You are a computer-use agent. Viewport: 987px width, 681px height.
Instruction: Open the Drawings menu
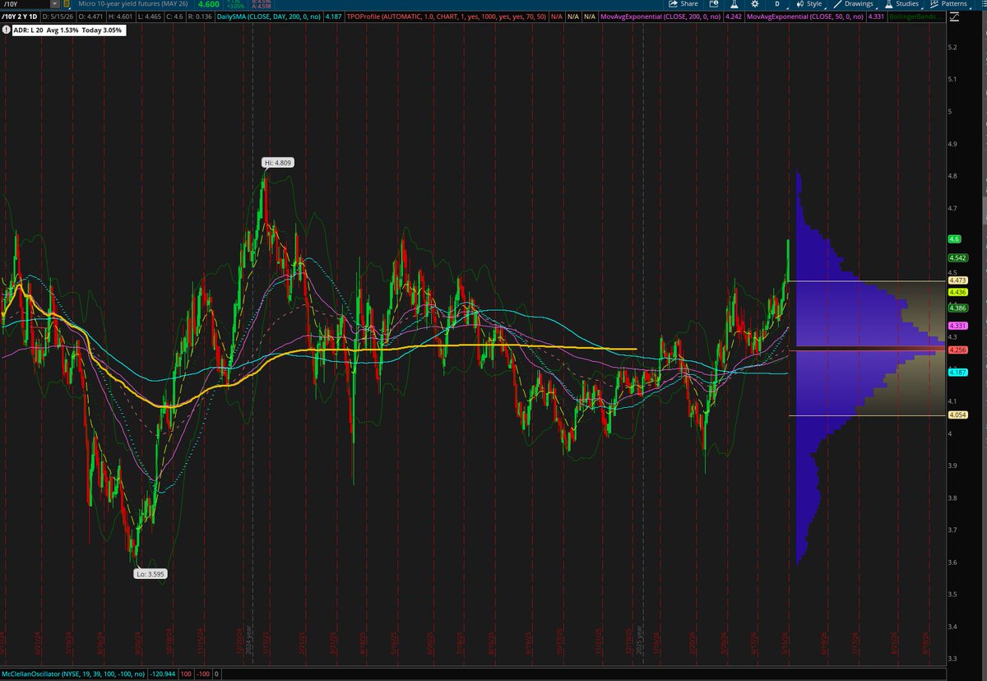click(x=853, y=4)
